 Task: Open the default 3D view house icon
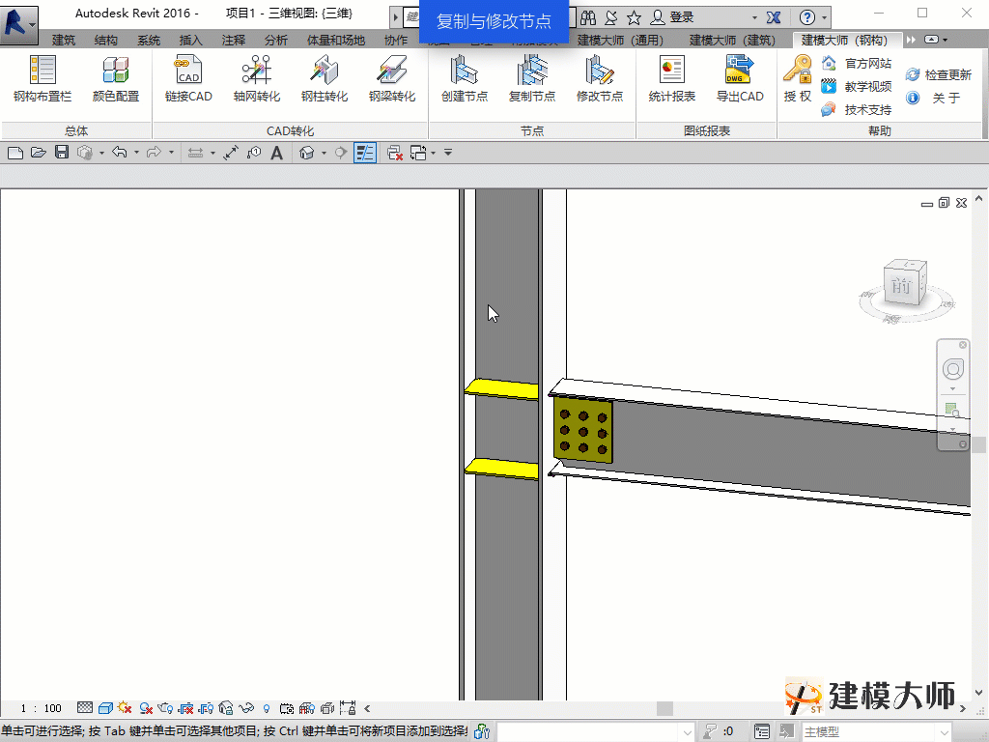tap(306, 153)
